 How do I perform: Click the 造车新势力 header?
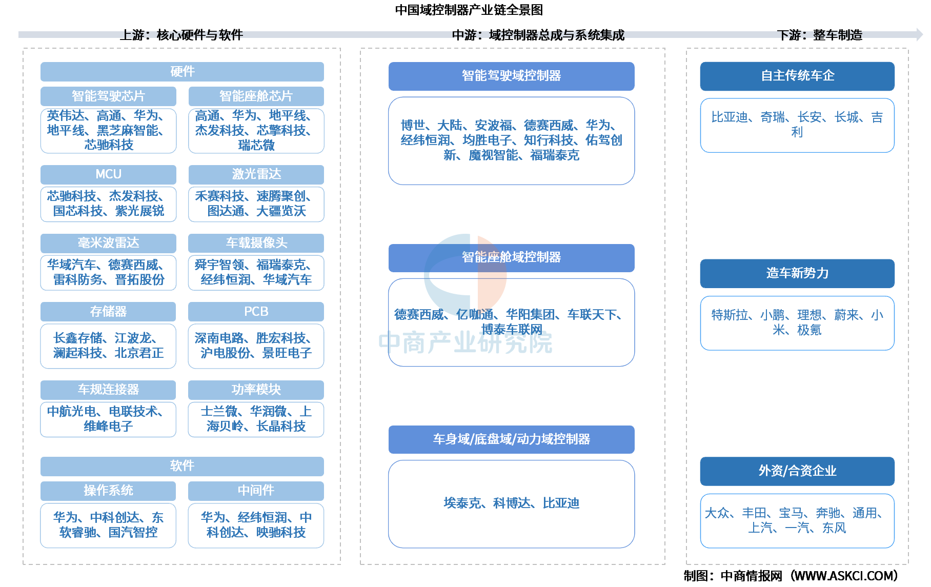tap(798, 274)
